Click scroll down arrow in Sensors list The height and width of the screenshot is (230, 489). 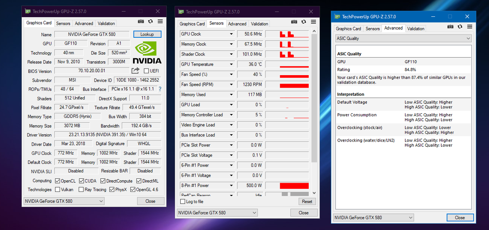[x=314, y=193]
